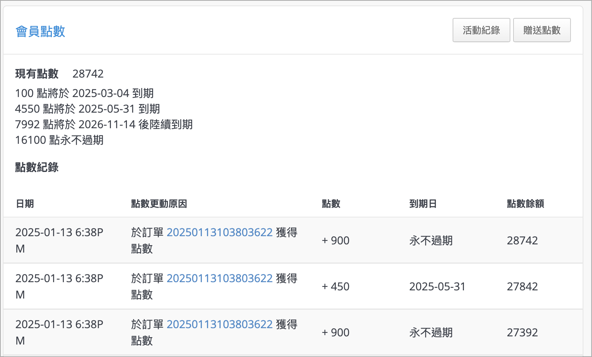Open order link in the 28742 balance row

click(219, 232)
